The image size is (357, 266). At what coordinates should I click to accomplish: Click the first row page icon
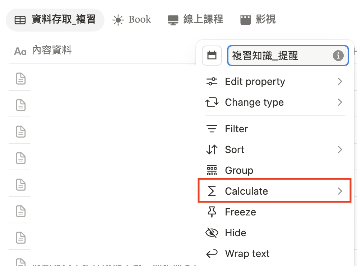pos(21,78)
